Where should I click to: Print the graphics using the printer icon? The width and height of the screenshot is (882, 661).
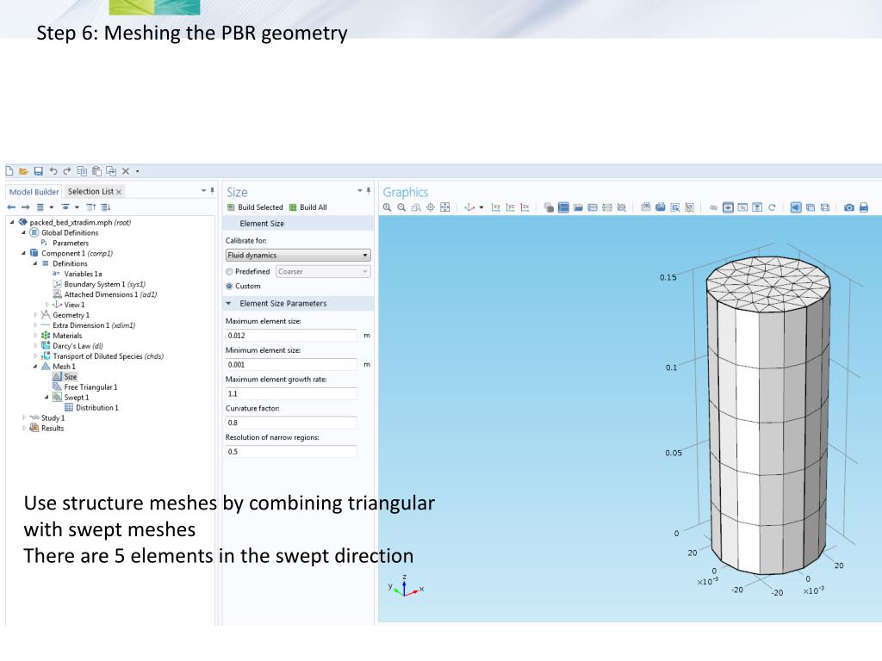click(x=864, y=207)
